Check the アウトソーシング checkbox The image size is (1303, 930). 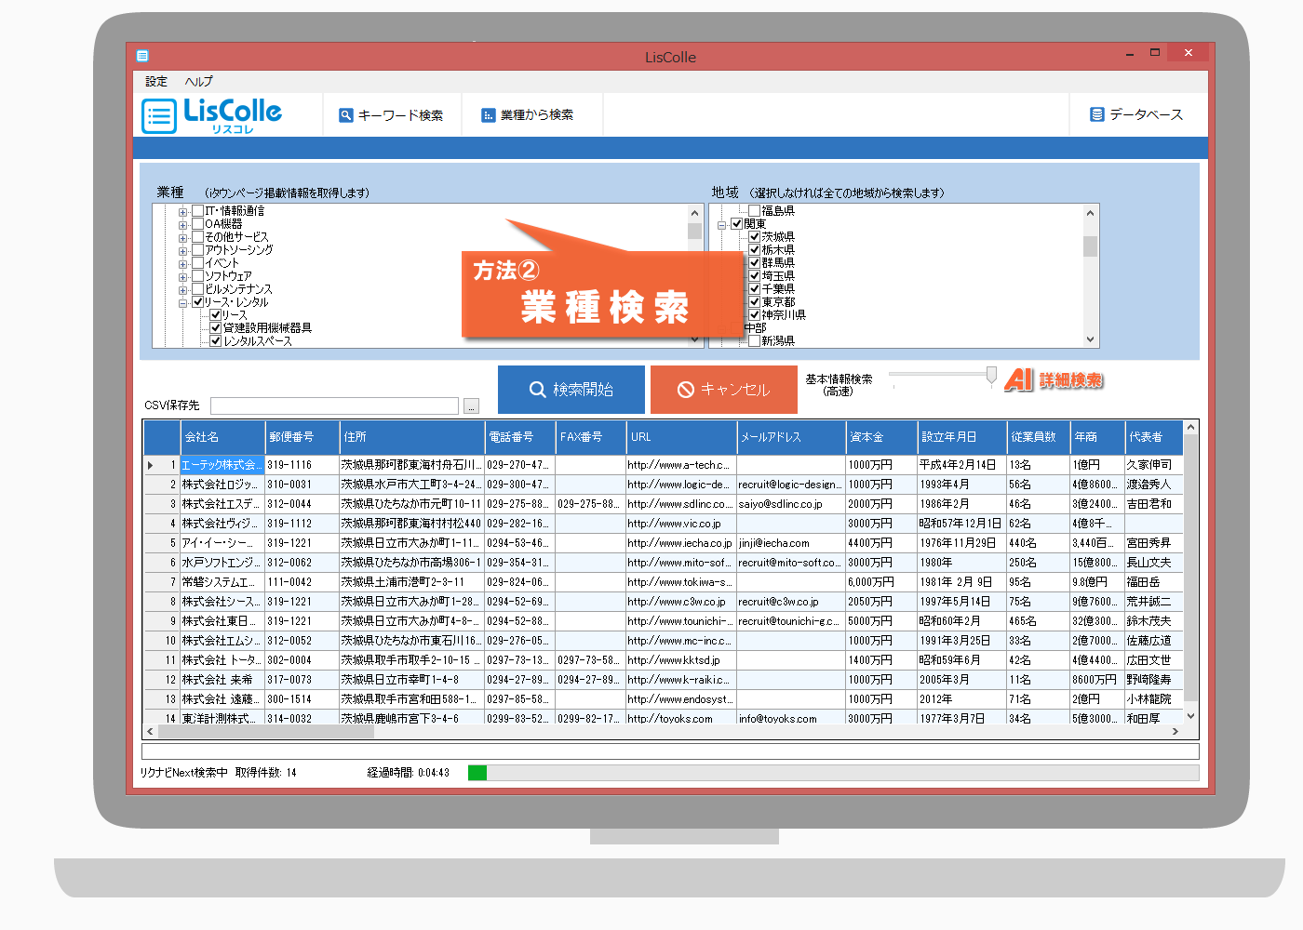[x=197, y=250]
